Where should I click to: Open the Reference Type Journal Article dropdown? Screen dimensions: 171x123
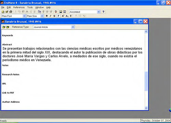73,27
